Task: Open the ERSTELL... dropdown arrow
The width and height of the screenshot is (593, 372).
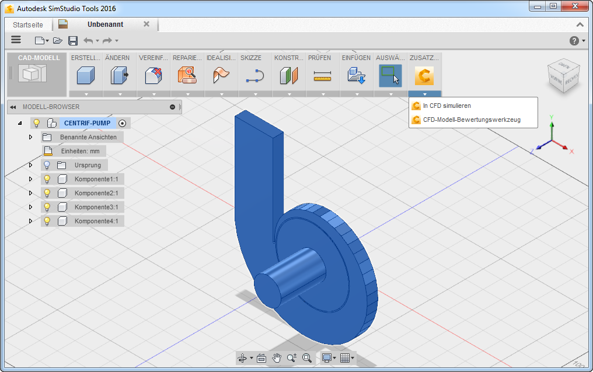Action: coord(86,94)
